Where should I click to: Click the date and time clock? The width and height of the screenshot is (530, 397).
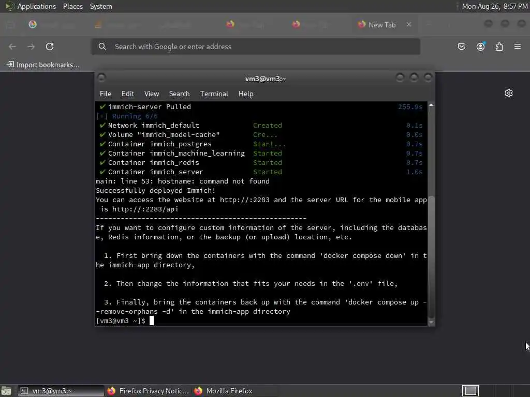point(495,6)
